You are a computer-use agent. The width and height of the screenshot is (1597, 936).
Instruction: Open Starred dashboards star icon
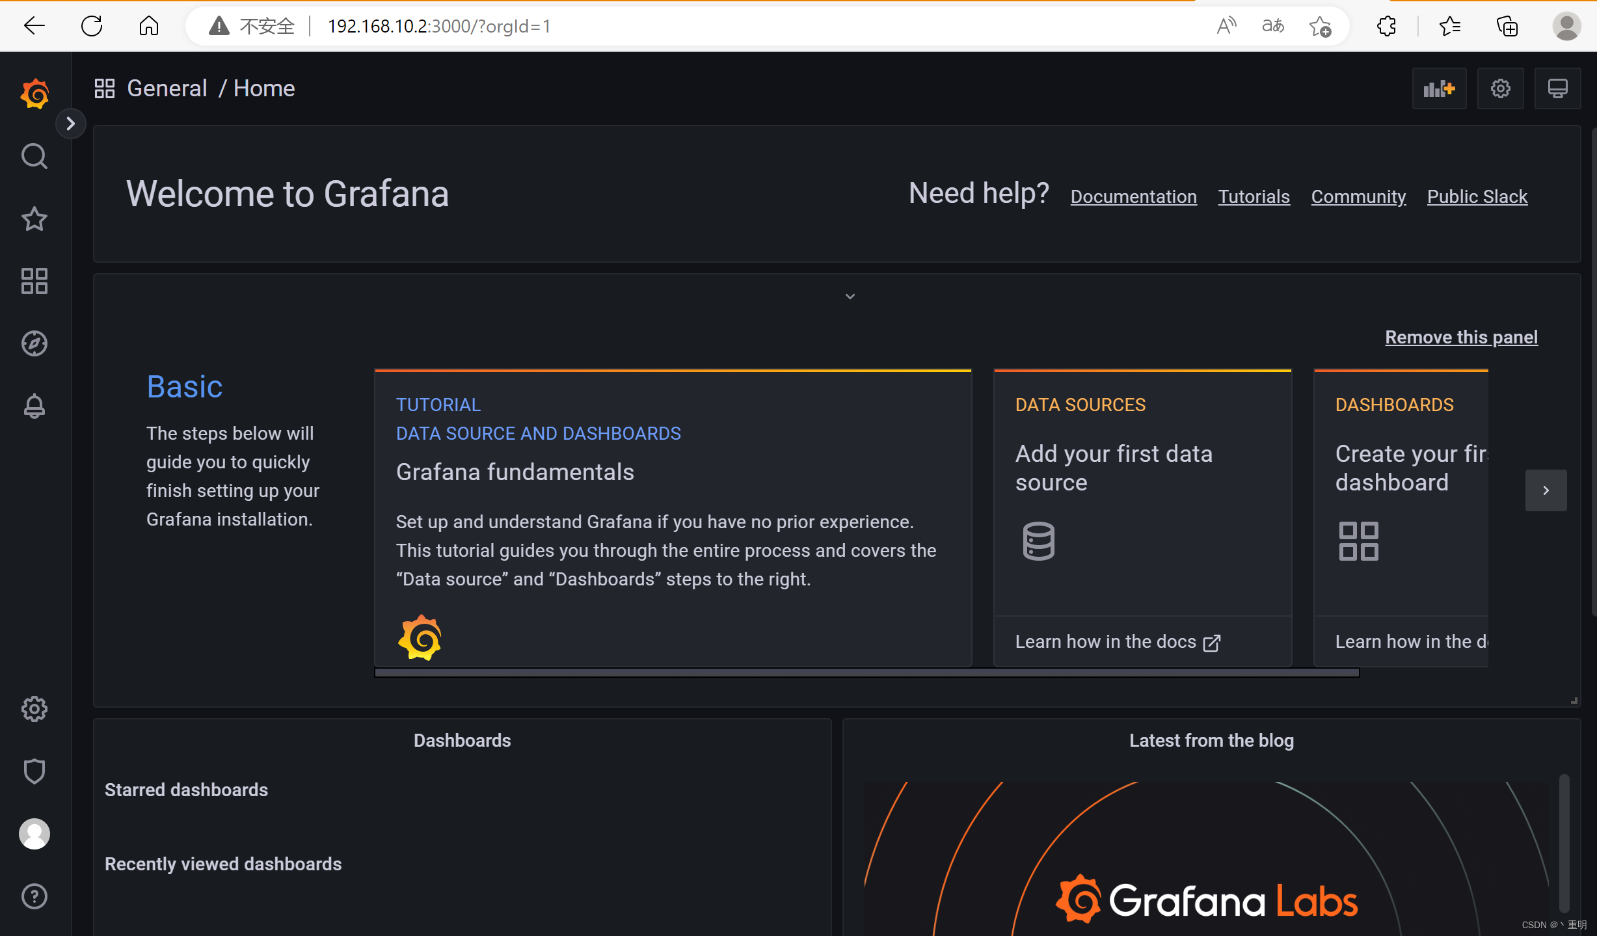coord(34,219)
